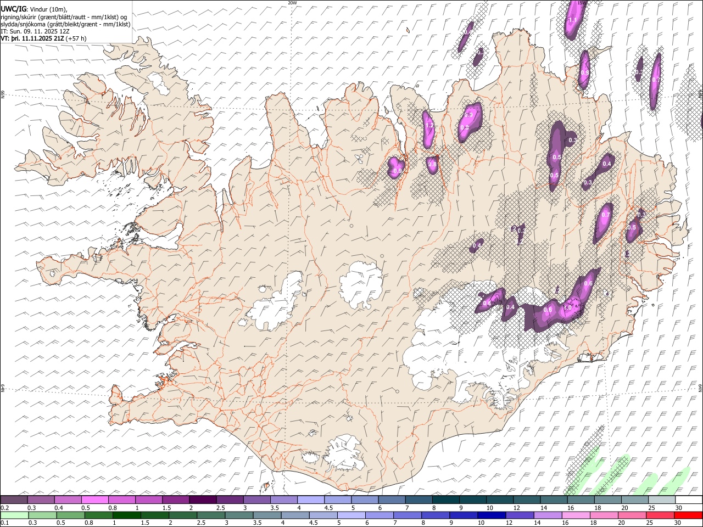The image size is (703, 527).
Task: Click the '15W' longitude label at top
Action: [582, 3]
